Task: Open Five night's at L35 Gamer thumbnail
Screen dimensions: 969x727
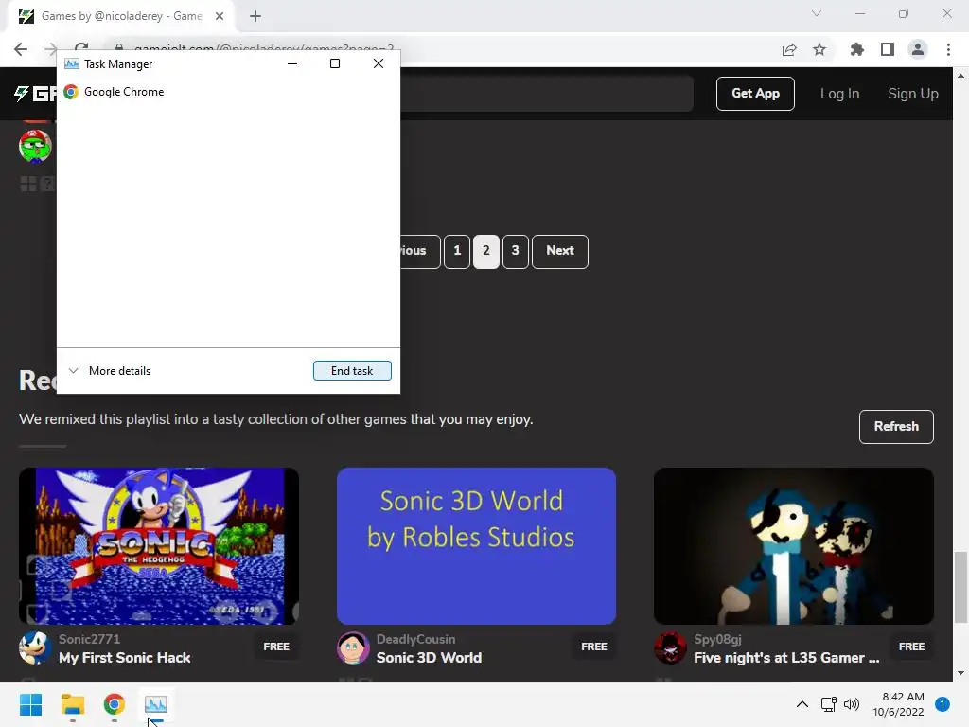Action: pos(794,546)
